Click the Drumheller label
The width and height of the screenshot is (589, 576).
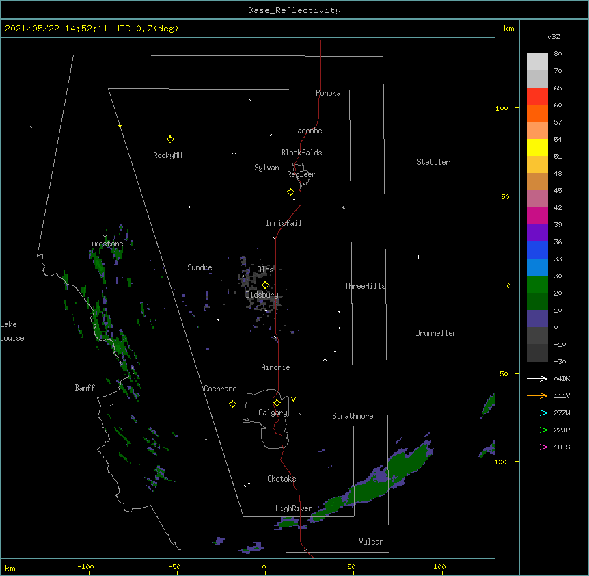pyautogui.click(x=436, y=333)
